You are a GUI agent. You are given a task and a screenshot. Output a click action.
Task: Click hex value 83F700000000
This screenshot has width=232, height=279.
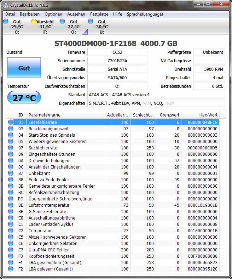[x=203, y=256]
